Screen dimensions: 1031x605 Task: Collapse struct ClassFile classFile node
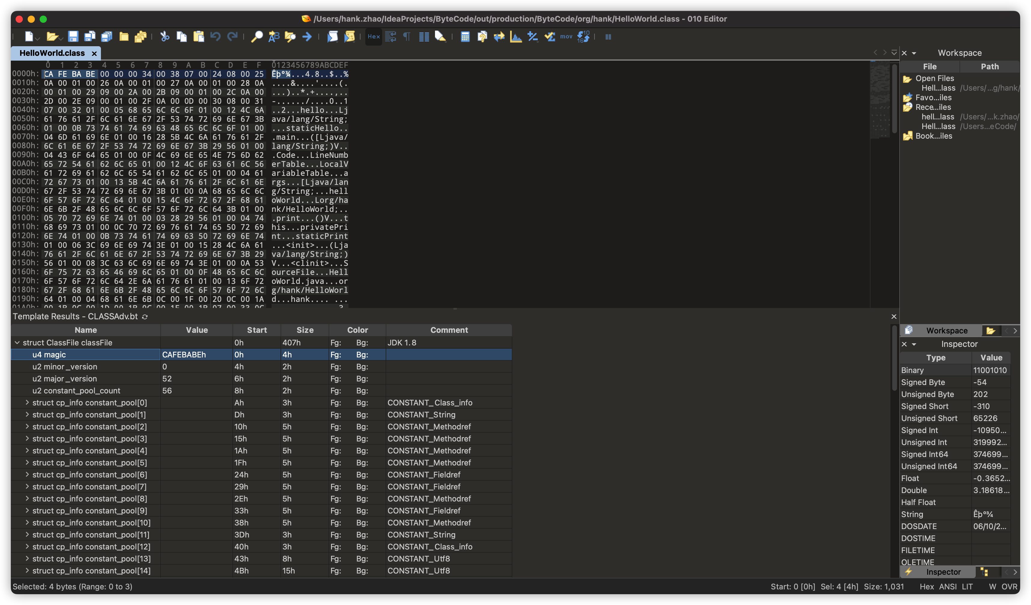(17, 342)
